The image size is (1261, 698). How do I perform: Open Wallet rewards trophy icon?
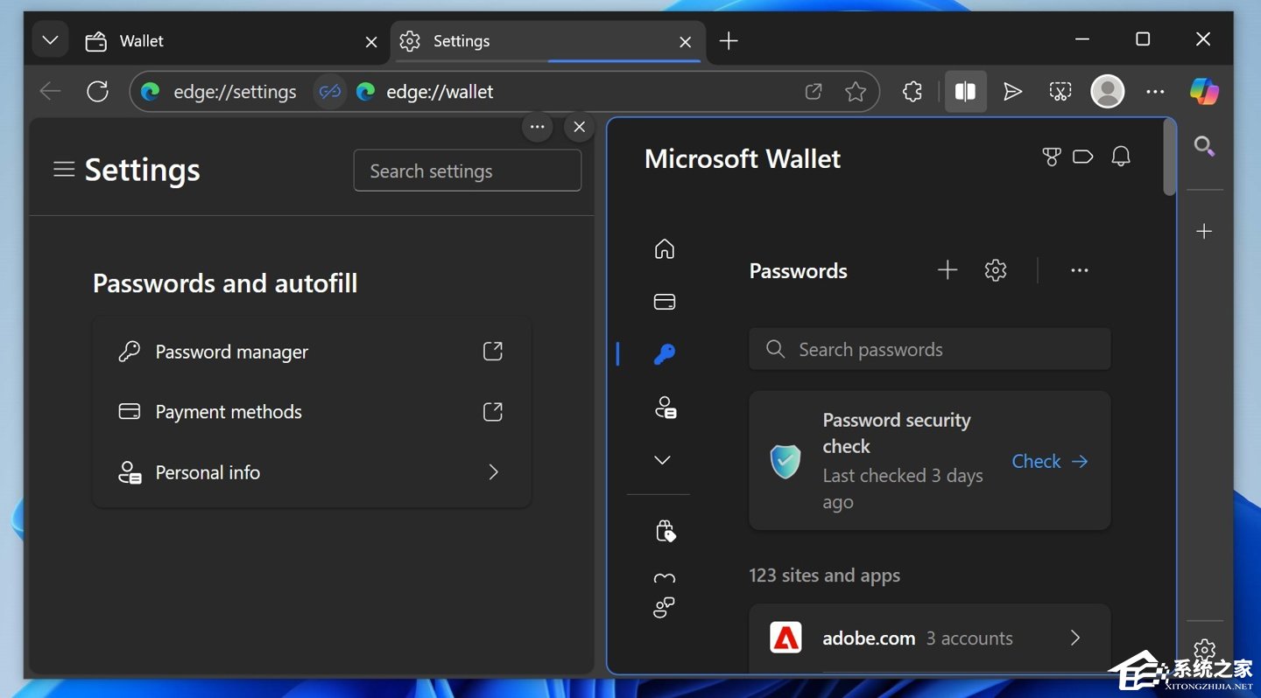pos(1052,157)
